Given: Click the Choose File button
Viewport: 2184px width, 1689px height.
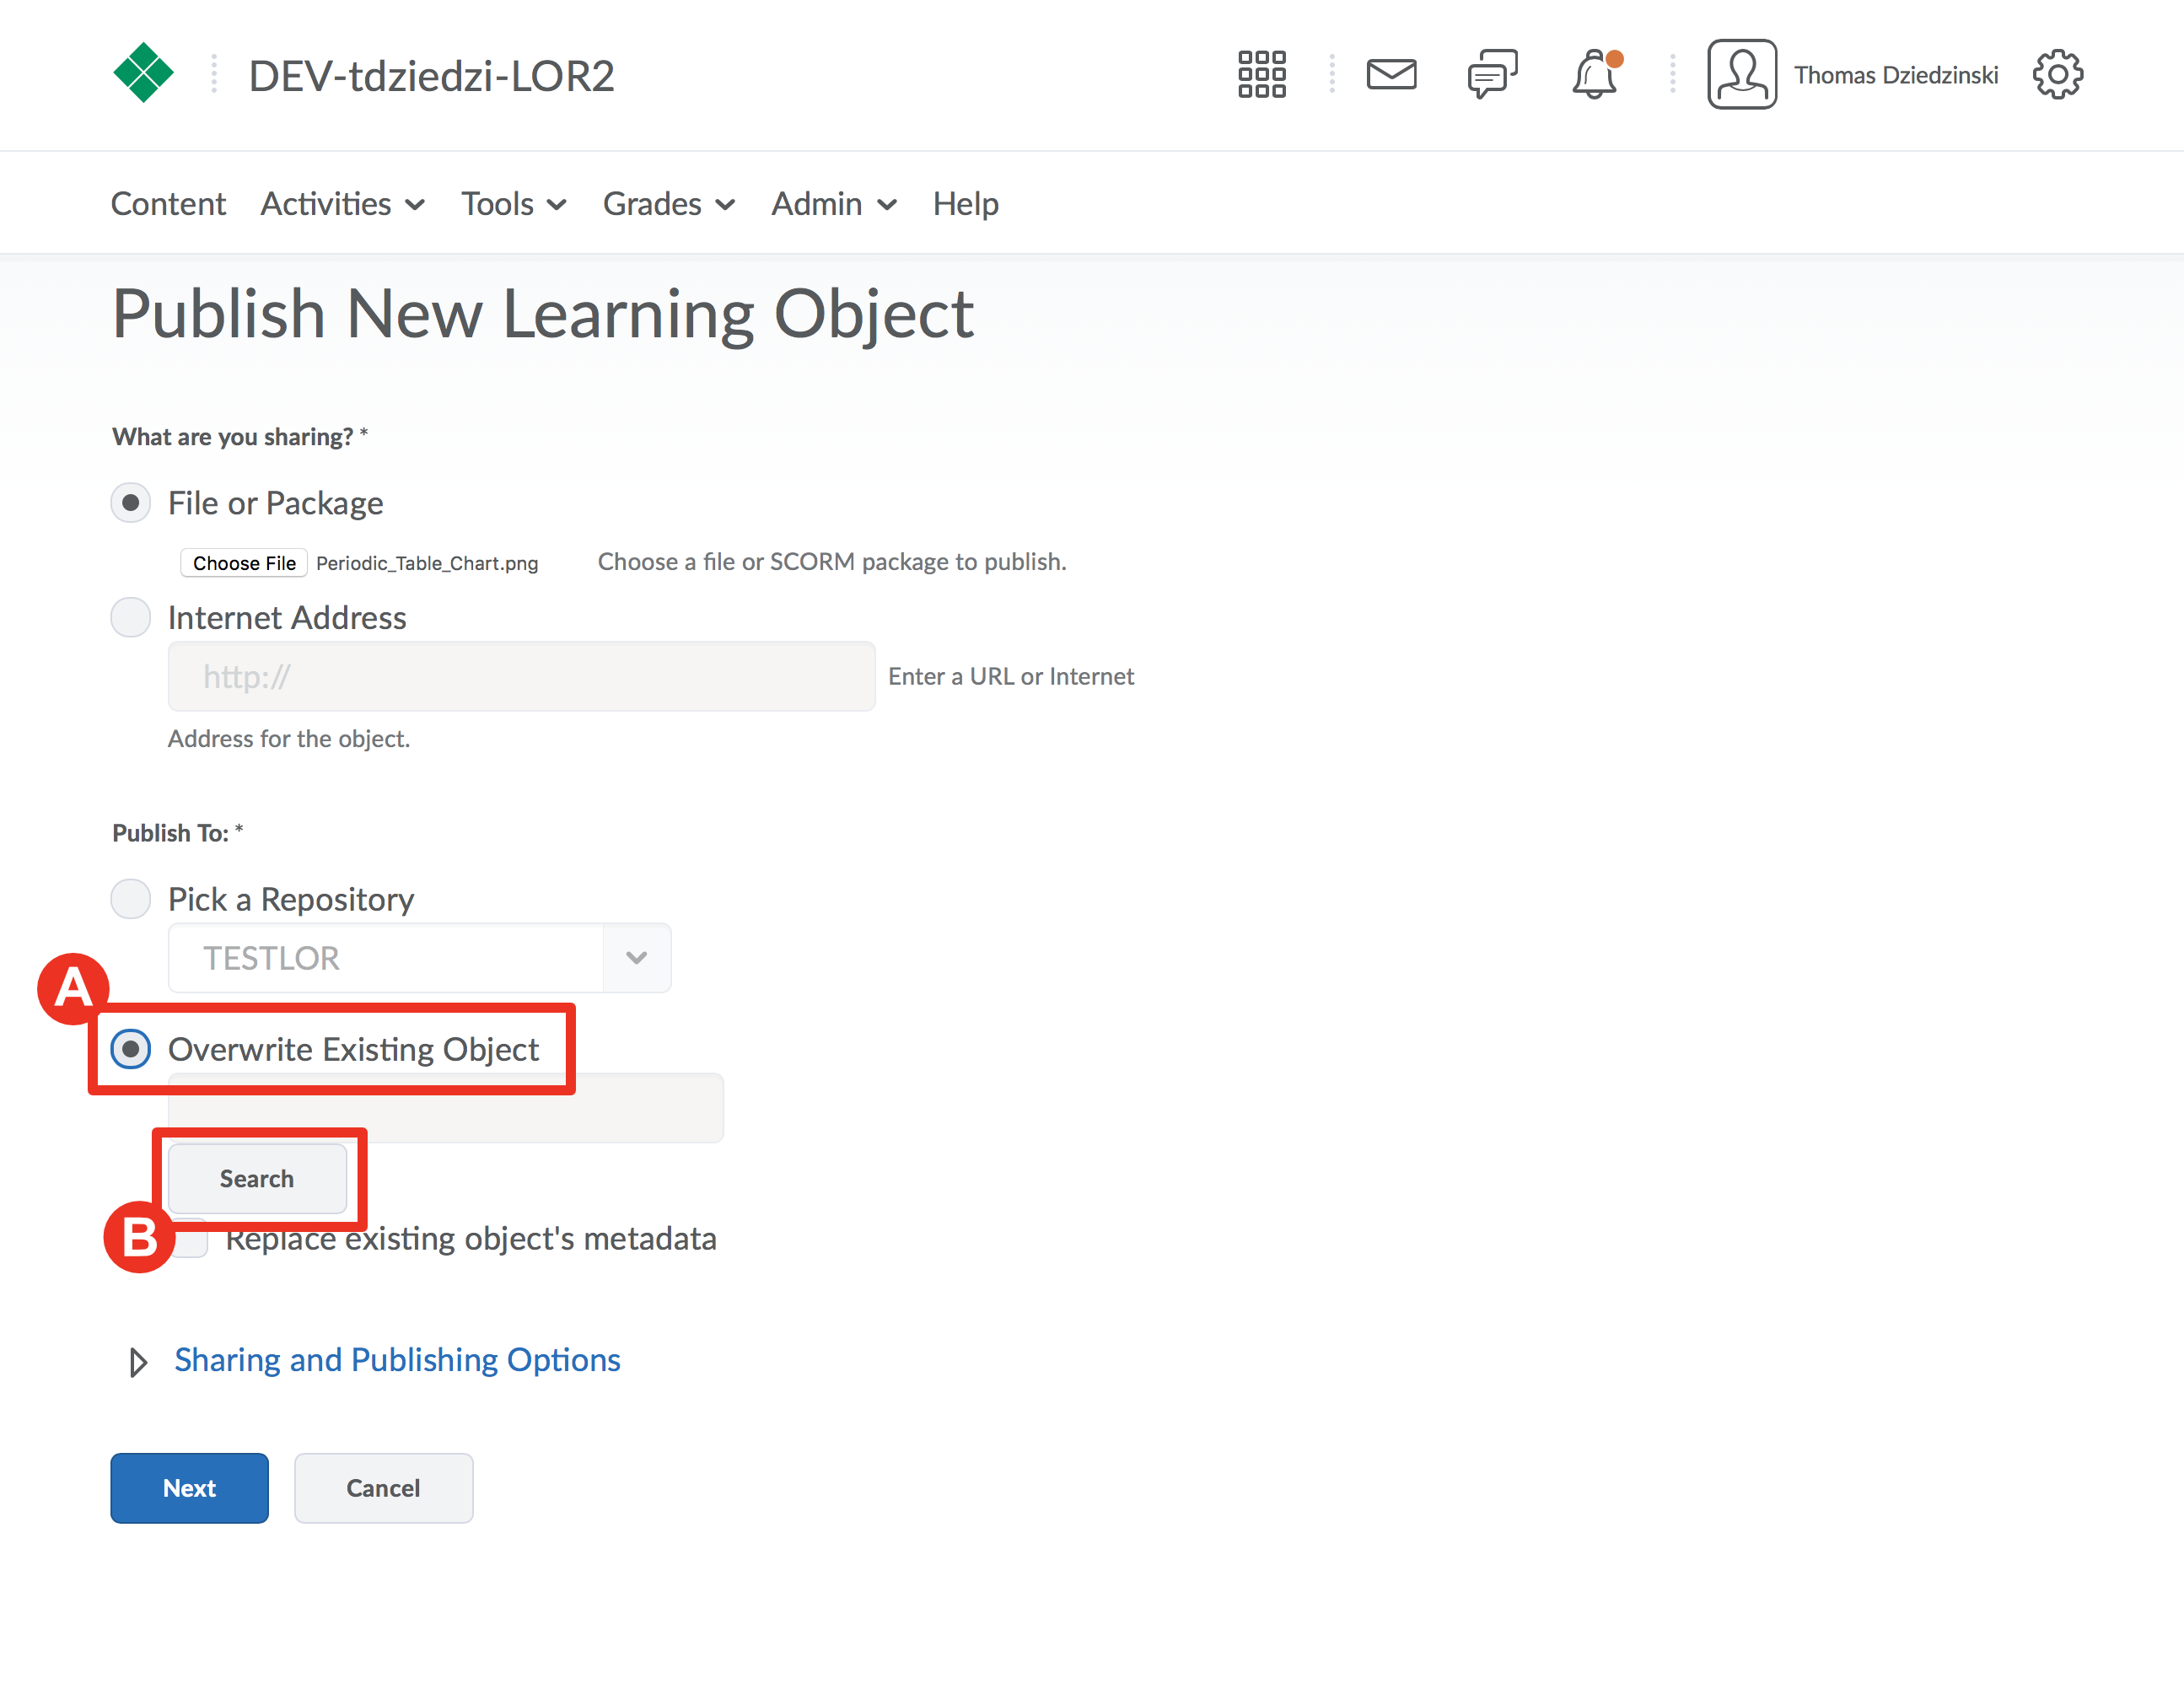Looking at the screenshot, I should 244,562.
